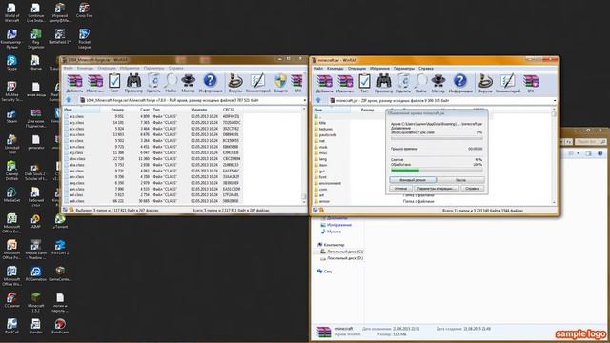This screenshot has height=343, width=610.
Task: Open address path dropdown in minecraft.jar window
Action: (x=555, y=101)
